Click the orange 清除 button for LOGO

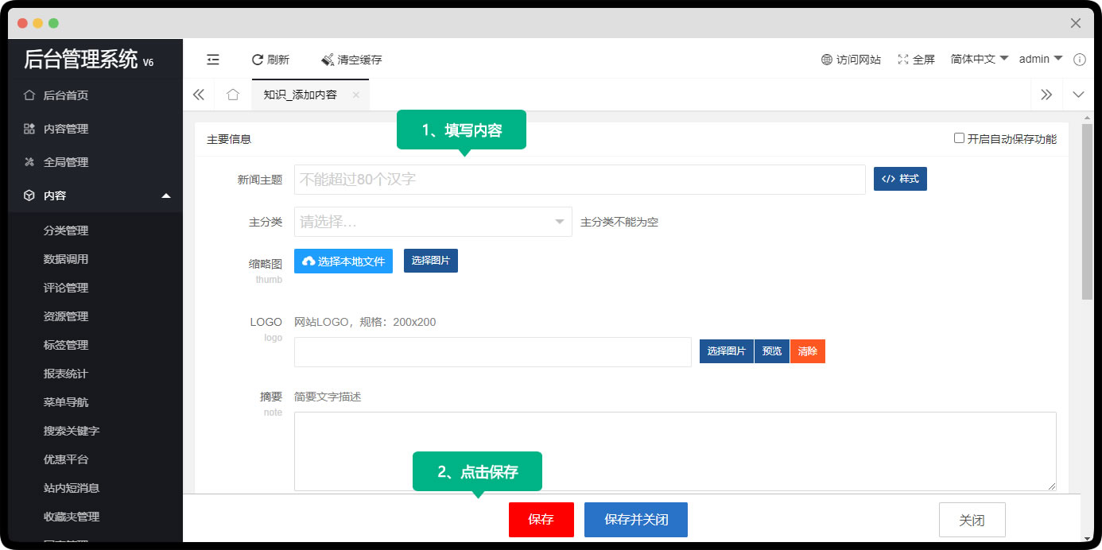(807, 351)
